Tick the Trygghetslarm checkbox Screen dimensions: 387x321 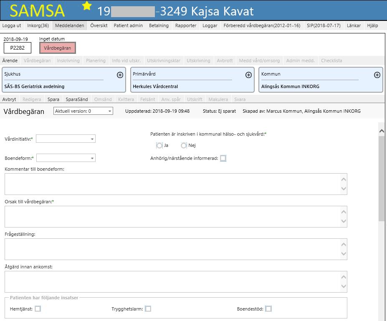[x=148, y=308]
